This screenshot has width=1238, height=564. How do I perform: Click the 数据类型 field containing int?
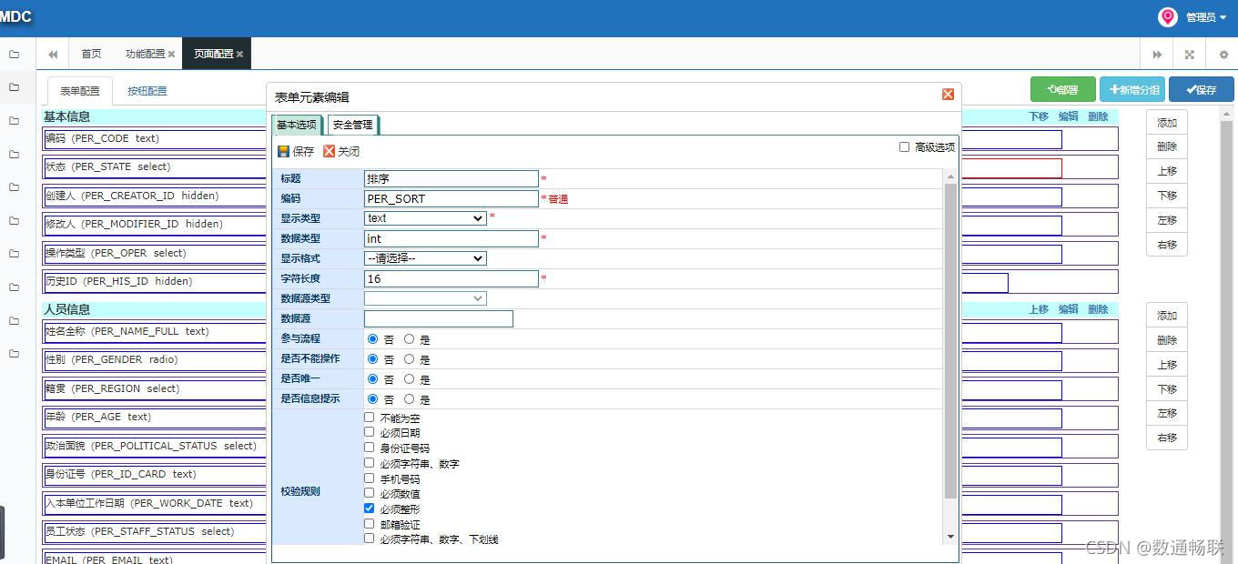452,238
